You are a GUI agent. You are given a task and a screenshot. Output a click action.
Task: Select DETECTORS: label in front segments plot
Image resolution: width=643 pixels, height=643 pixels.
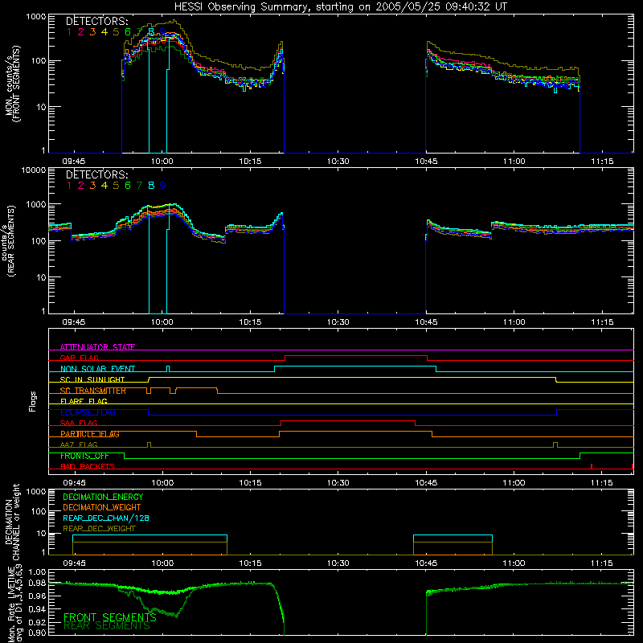tap(97, 21)
